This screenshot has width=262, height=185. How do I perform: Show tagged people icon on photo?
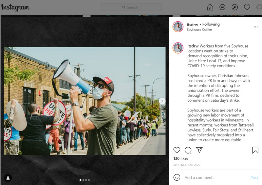(8, 178)
